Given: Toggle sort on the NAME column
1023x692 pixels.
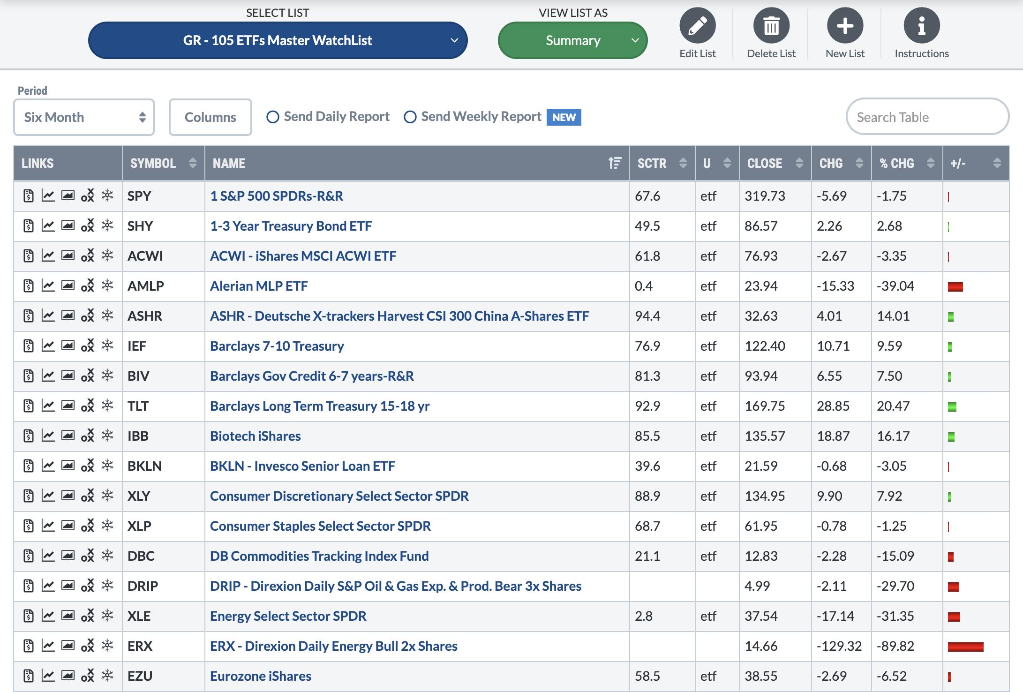Looking at the screenshot, I should [x=614, y=163].
